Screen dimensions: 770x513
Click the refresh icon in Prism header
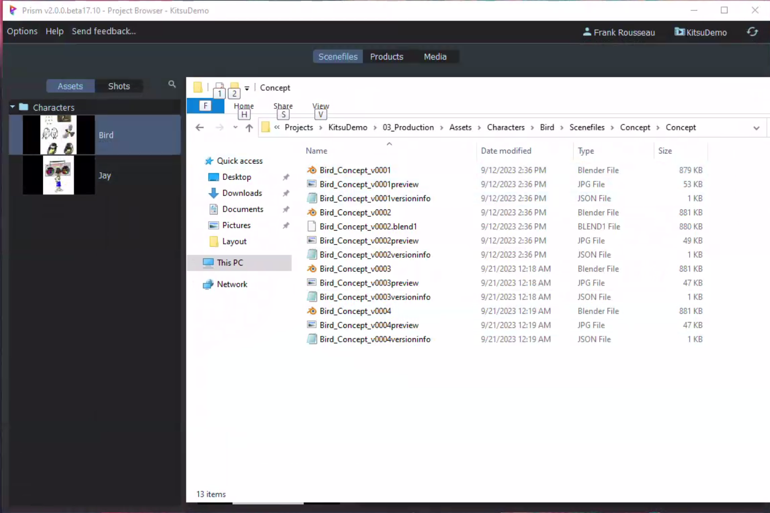pos(752,32)
